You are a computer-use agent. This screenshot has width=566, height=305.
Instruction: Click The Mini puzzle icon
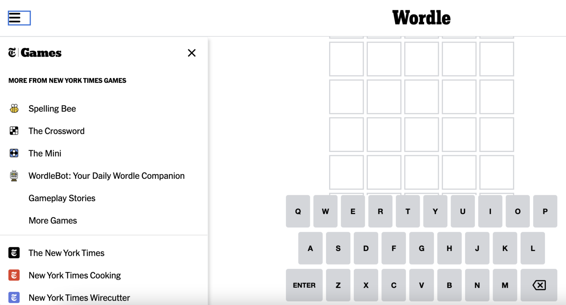point(14,153)
